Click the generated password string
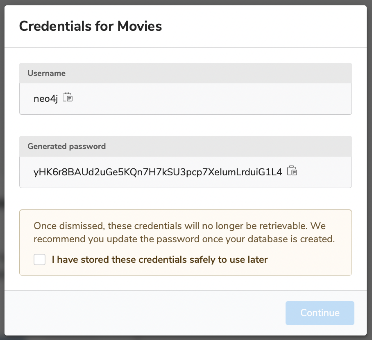 tap(158, 172)
